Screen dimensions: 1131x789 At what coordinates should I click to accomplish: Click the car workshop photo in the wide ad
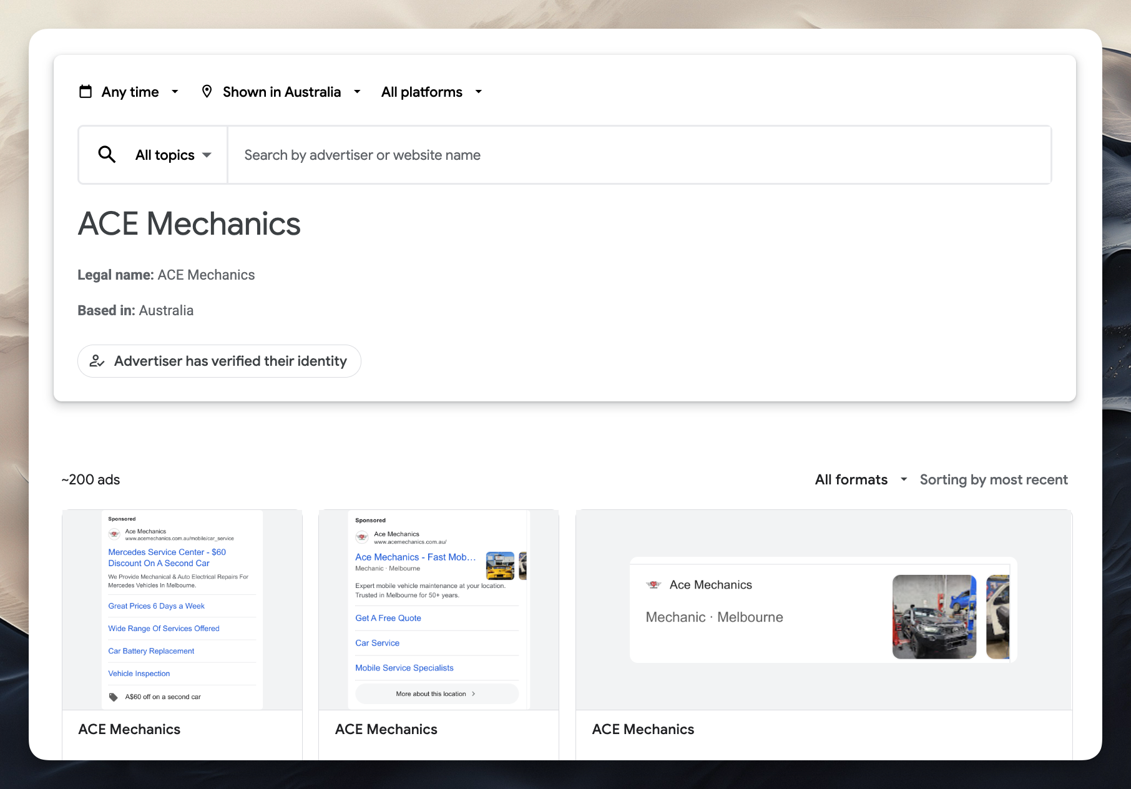coord(934,617)
